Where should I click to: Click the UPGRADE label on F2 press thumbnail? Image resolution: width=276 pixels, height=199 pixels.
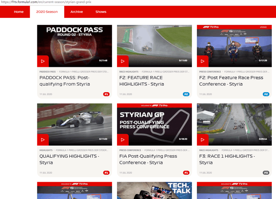[263, 27]
